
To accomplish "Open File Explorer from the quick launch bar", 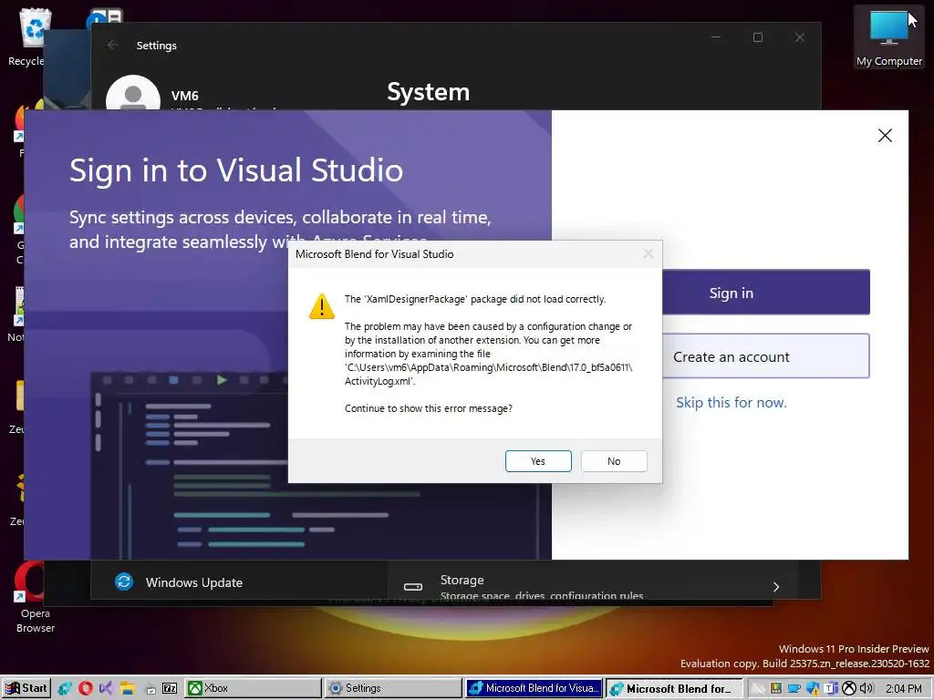I will tap(128, 688).
